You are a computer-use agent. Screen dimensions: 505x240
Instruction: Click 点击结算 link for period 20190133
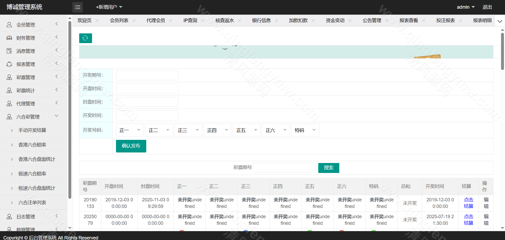(x=468, y=203)
